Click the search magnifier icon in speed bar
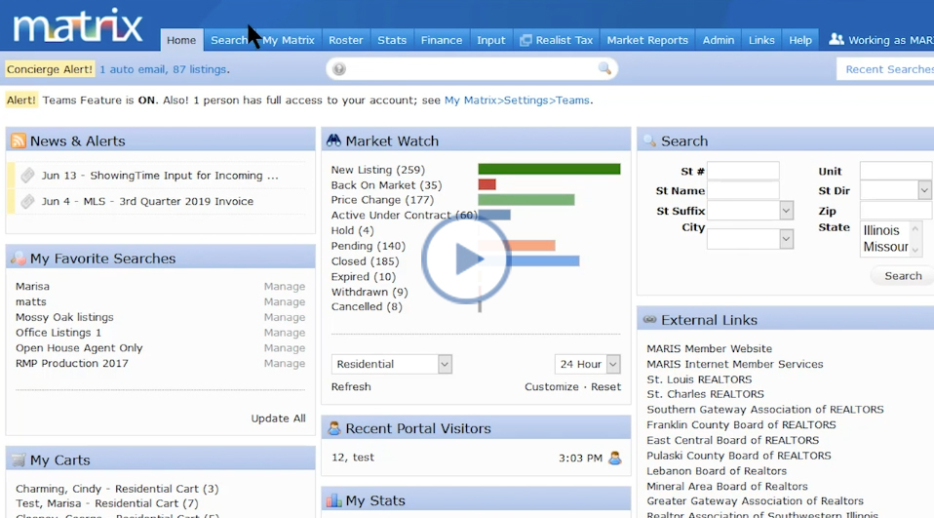The image size is (934, 518). click(x=604, y=68)
